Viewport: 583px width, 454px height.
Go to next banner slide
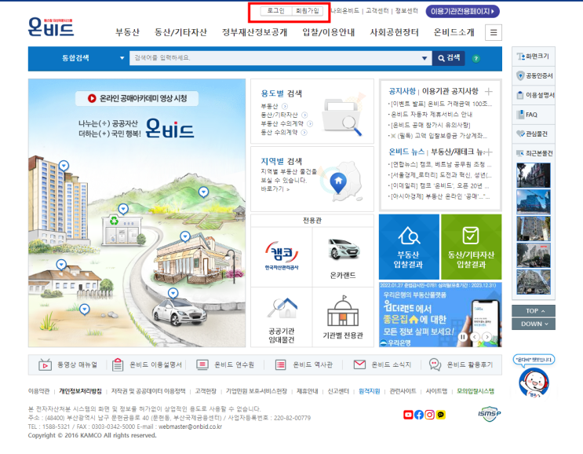[487, 337]
